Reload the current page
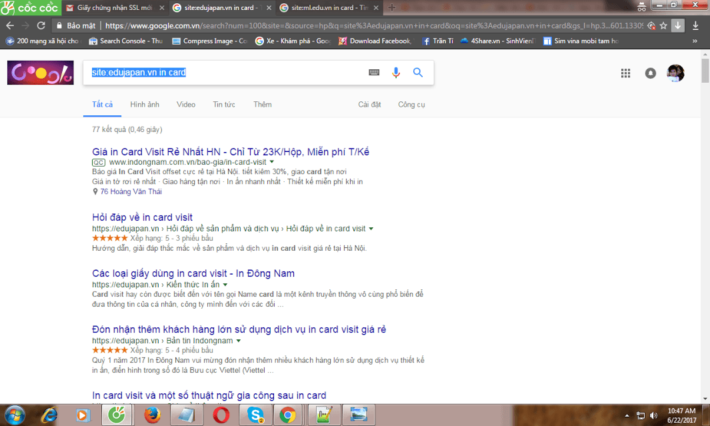The image size is (710, 426). (x=41, y=26)
